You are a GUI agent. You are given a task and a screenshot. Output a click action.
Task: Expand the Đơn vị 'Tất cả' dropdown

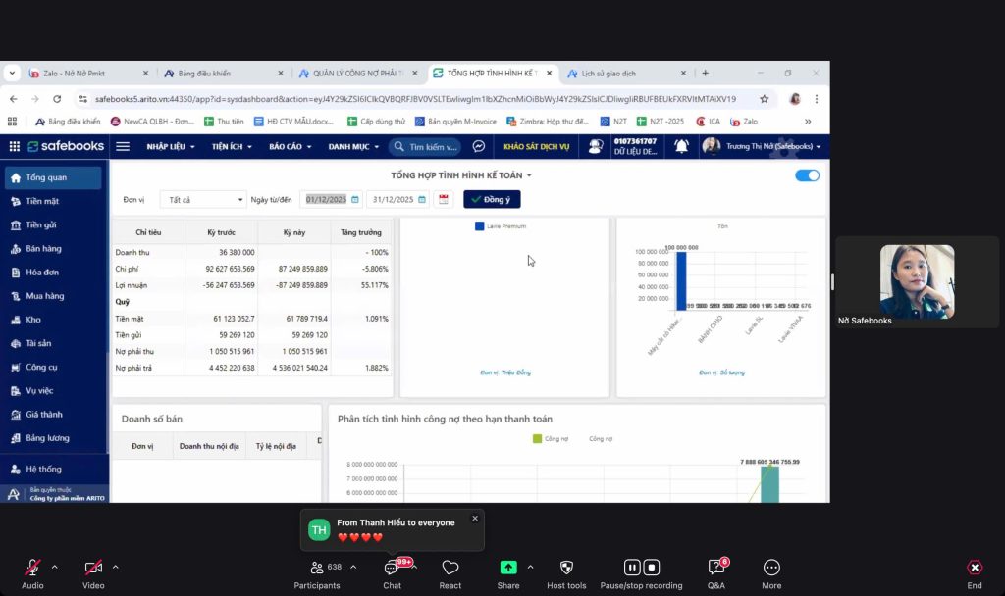(x=203, y=199)
